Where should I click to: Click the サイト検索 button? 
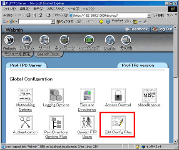point(85,22)
